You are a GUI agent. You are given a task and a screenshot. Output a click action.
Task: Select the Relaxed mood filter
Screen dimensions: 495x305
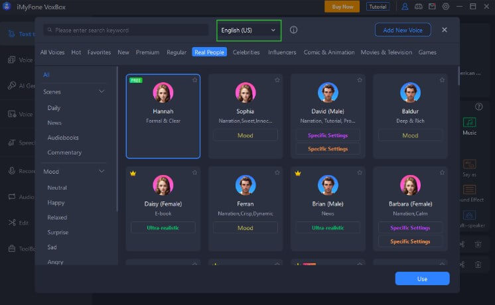(x=57, y=217)
